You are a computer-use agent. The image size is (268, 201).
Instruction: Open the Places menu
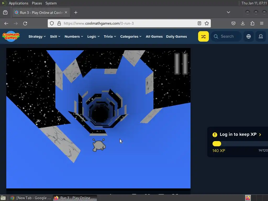[x=37, y=3]
